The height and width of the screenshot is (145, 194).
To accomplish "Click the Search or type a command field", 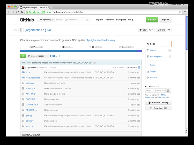I will pos(72,20).
